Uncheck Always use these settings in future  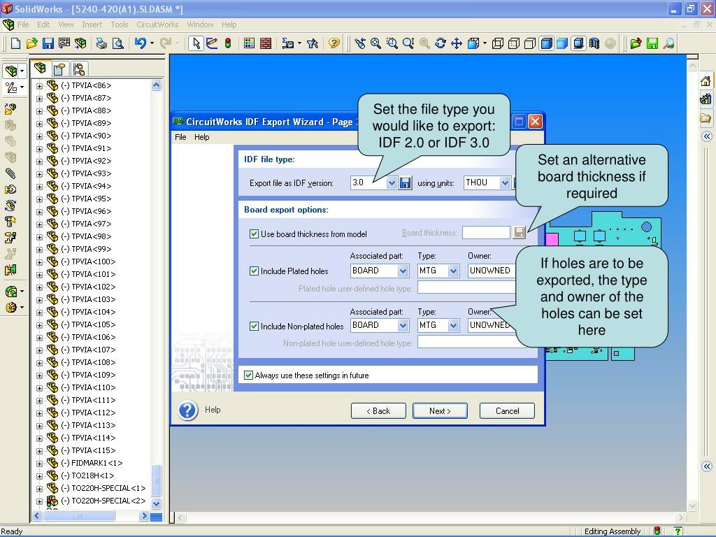[248, 375]
